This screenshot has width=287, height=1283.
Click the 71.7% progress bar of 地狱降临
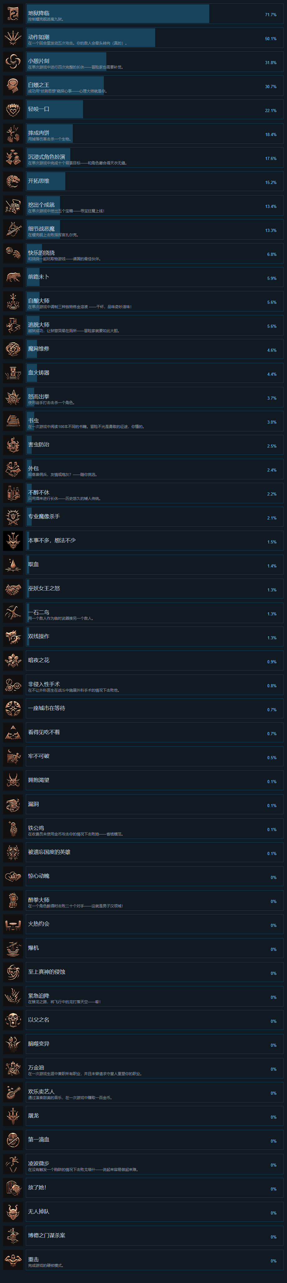(x=118, y=13)
